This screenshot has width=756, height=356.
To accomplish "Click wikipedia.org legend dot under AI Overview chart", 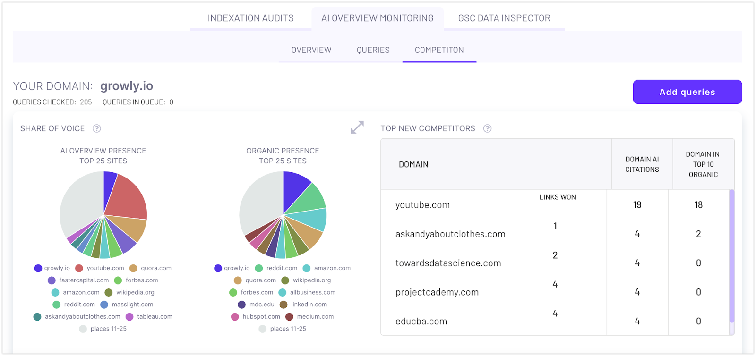I will tap(109, 293).
